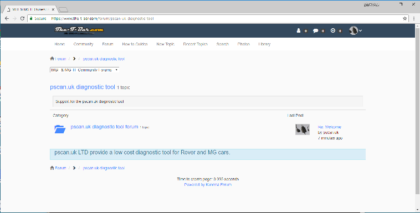Bookmark this page with the star icon
The image size is (420, 213).
404,18
